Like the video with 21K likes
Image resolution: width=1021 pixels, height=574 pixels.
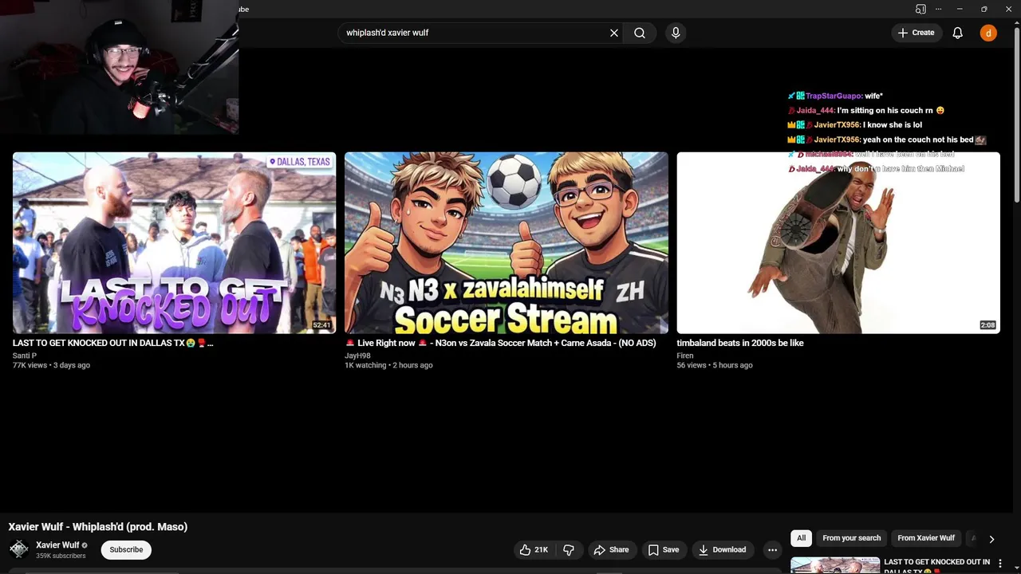point(534,549)
